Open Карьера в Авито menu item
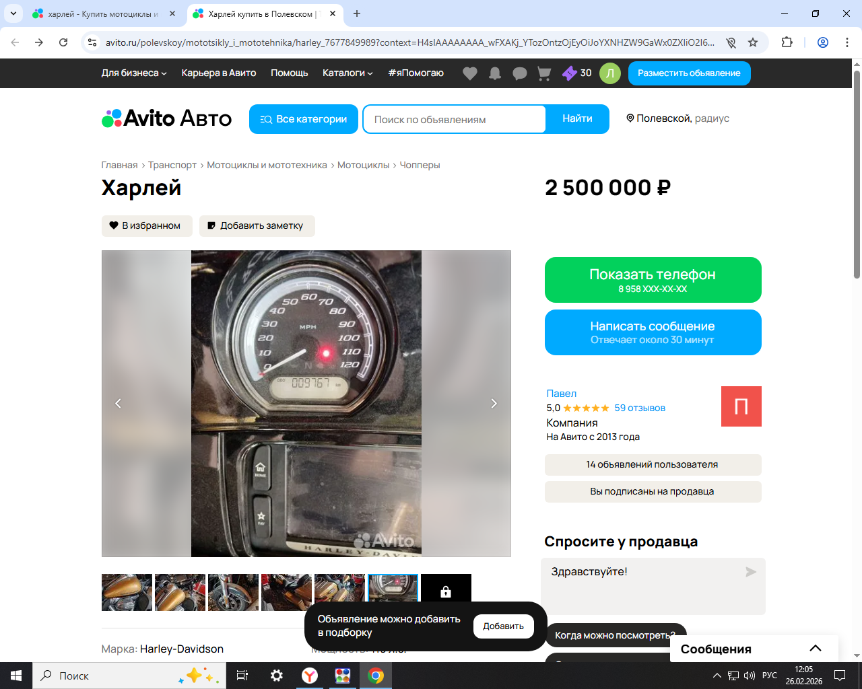The image size is (862, 689). pos(219,73)
